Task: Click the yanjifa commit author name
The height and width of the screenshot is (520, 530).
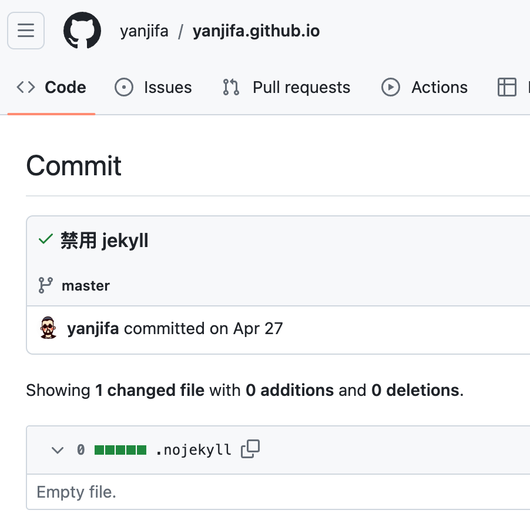Action: click(x=93, y=328)
